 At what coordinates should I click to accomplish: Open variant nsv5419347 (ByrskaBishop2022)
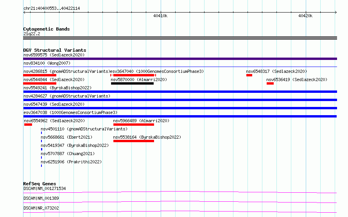point(75,145)
